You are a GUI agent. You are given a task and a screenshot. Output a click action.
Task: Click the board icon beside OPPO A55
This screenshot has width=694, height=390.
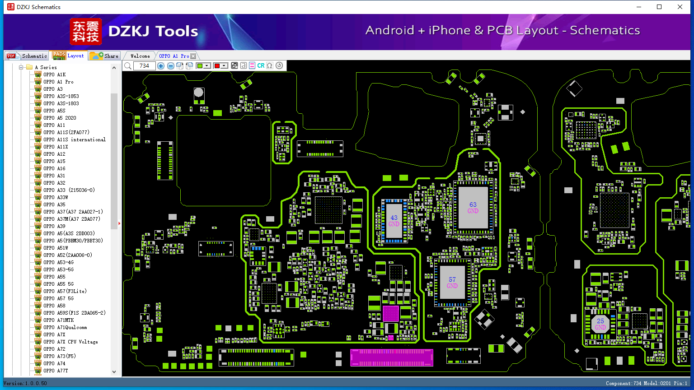(38, 277)
